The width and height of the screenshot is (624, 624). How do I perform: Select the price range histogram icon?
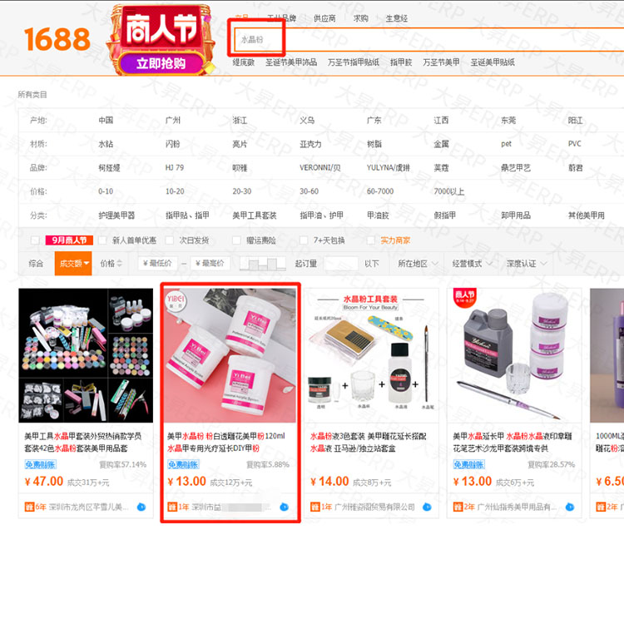click(x=263, y=264)
